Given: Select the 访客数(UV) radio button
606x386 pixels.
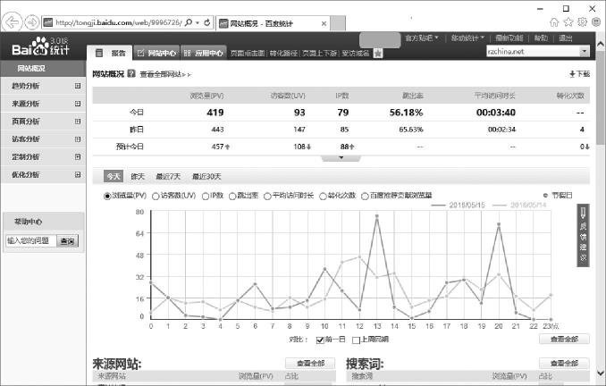Looking at the screenshot, I should (156, 195).
